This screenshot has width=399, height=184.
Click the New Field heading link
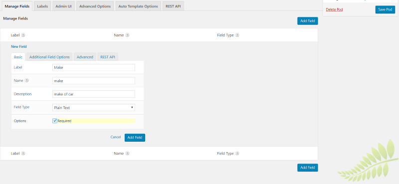click(19, 46)
